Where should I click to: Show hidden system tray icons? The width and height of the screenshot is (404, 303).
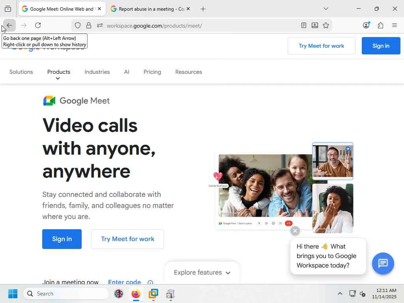click(340, 294)
